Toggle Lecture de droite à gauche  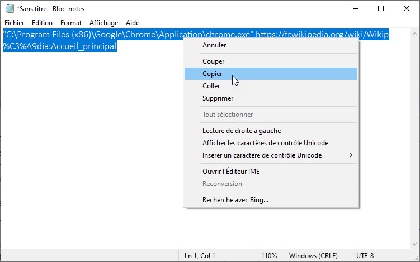[241, 131]
